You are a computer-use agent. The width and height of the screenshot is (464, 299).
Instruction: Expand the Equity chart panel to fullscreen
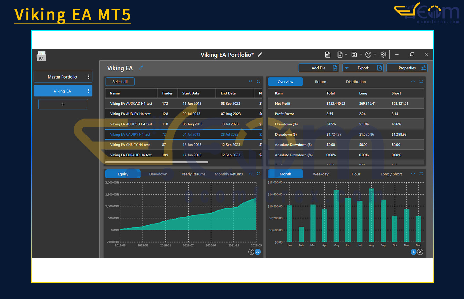point(259,174)
